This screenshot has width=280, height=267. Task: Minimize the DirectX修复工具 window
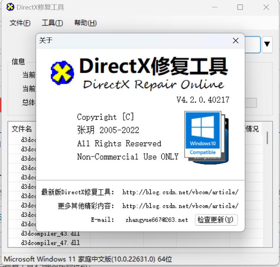[215, 7]
